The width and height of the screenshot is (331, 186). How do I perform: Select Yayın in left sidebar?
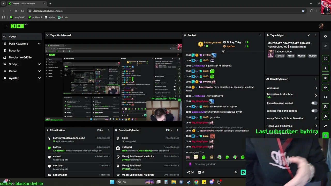(22, 37)
